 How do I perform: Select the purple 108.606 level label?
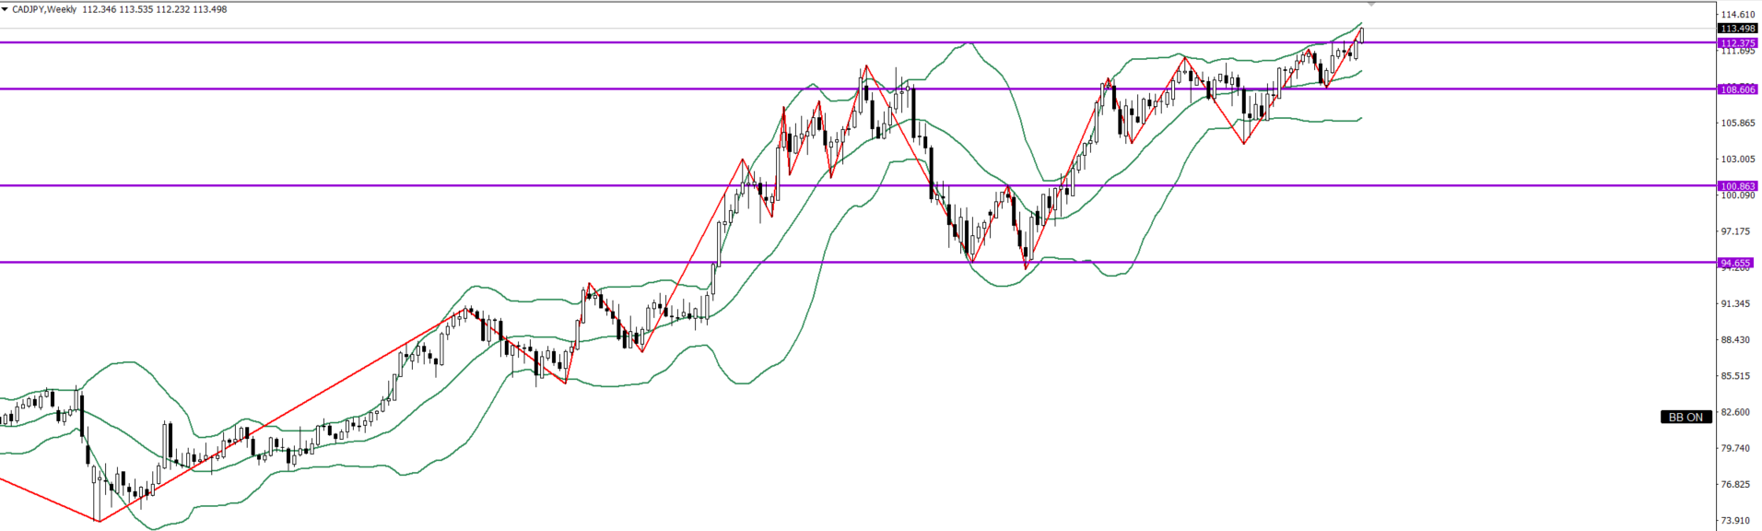click(x=1737, y=89)
